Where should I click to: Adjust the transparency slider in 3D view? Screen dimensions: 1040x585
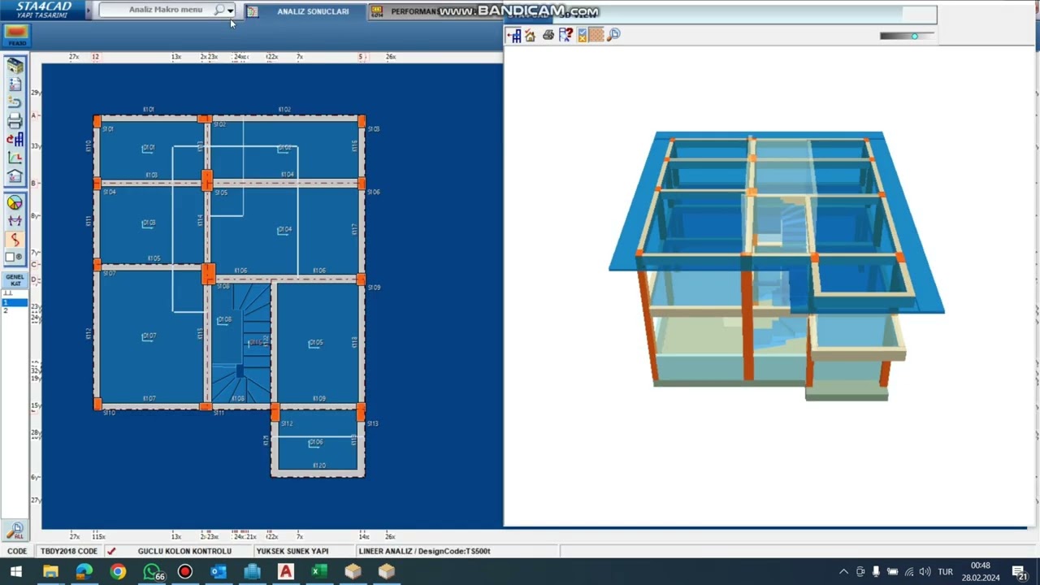click(914, 36)
